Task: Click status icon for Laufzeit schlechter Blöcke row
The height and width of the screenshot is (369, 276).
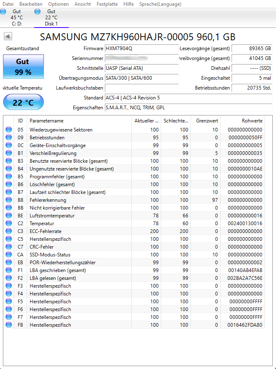Action: (9, 192)
